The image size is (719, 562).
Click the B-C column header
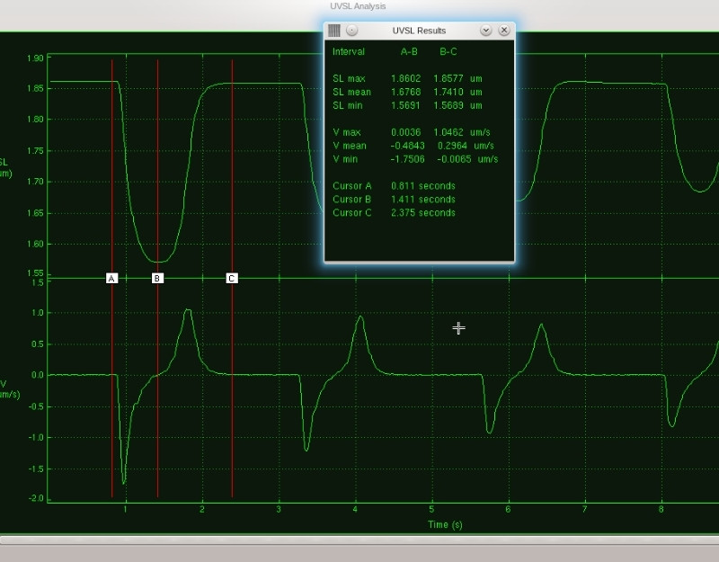(448, 51)
